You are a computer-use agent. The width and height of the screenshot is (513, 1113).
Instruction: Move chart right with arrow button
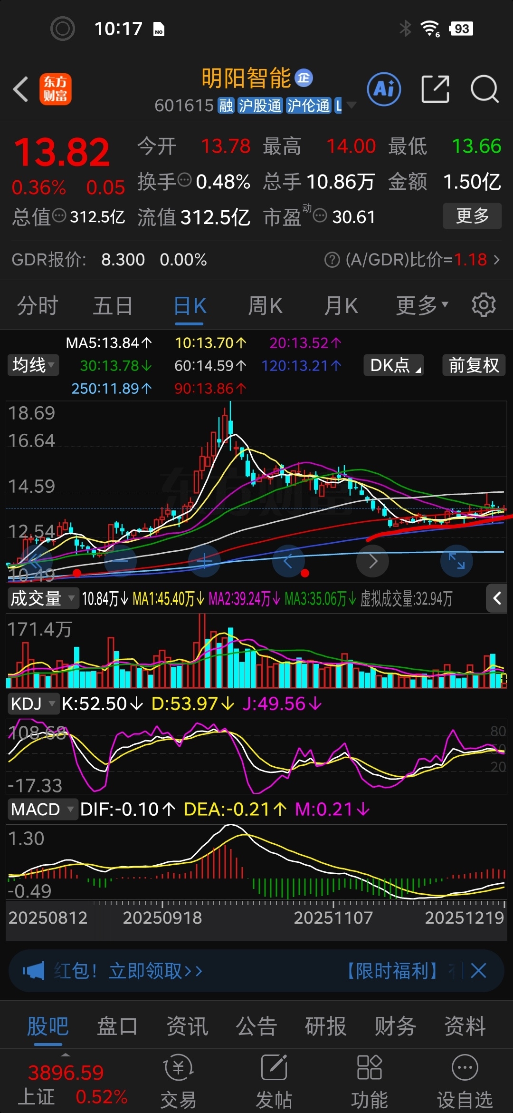pos(373,561)
